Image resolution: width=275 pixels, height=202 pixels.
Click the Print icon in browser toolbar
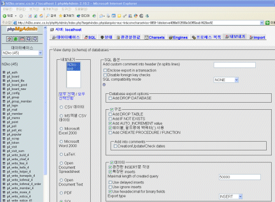(x=108, y=16)
